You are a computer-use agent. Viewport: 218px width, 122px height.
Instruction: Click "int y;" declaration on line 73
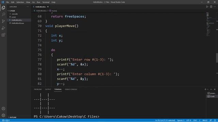coord(57,40)
